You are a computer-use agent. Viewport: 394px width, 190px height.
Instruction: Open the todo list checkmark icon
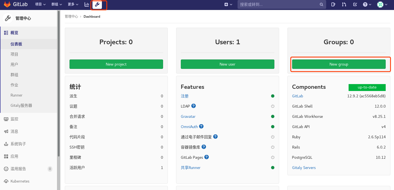coord(355,4)
